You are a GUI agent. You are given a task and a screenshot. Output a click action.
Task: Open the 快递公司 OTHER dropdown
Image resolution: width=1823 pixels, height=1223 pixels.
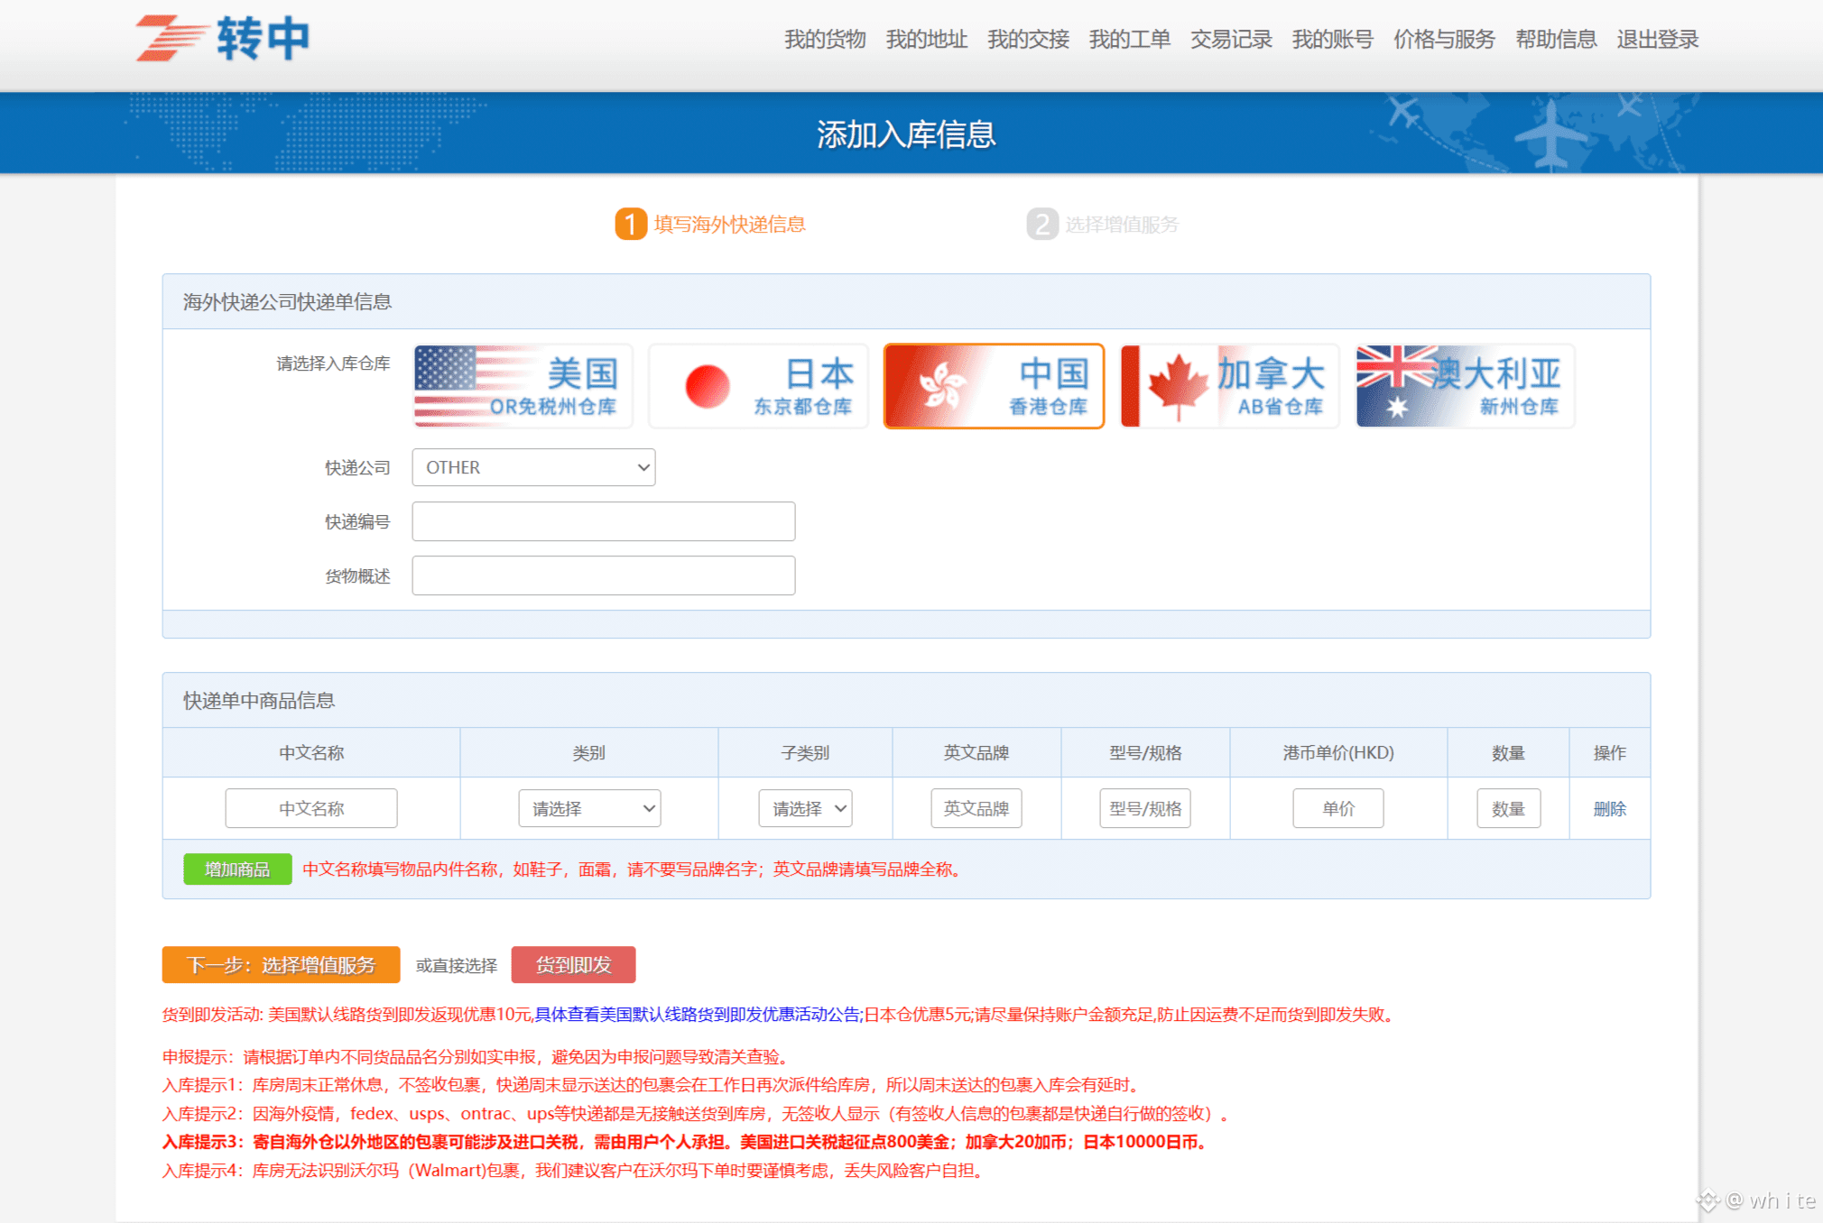click(533, 467)
